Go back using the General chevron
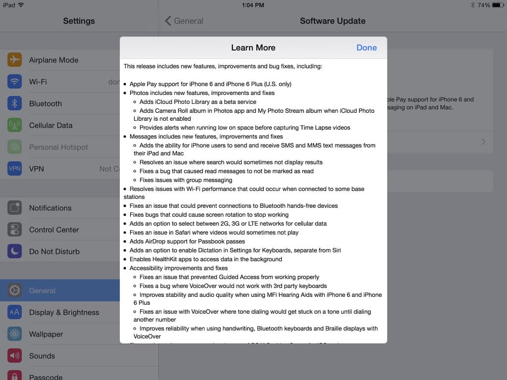The image size is (507, 380). [x=168, y=21]
